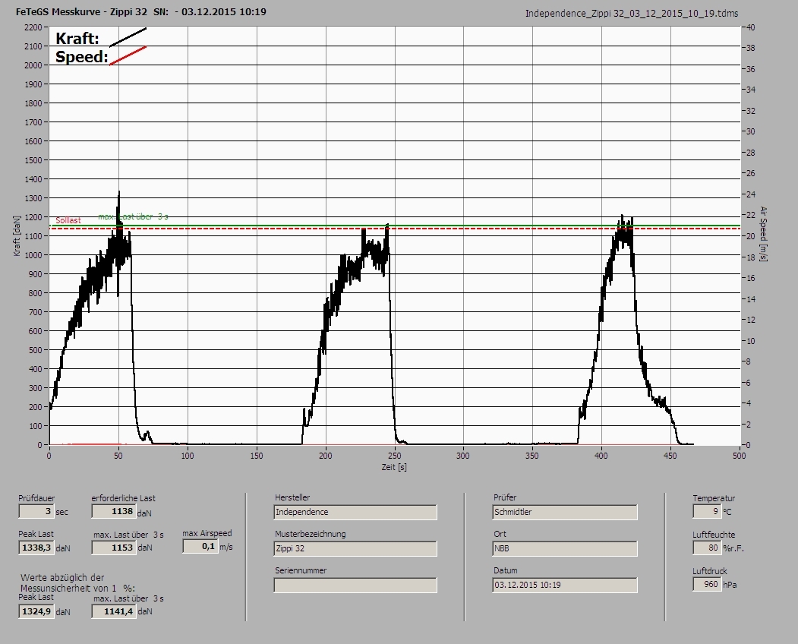
Task: Click the Luftdruck label
Action: (x=709, y=571)
